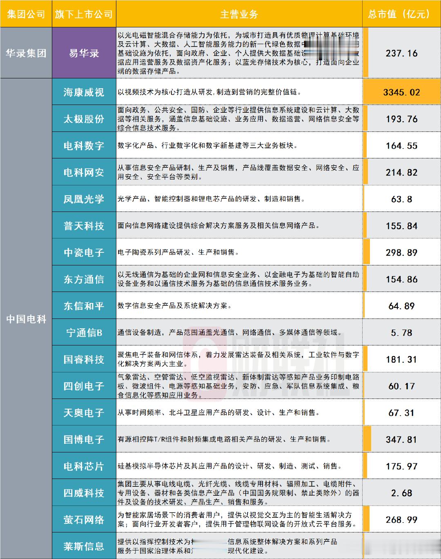This screenshot has height=559, width=441.
Task: Click 东方通信 business description text
Action: pos(238,279)
